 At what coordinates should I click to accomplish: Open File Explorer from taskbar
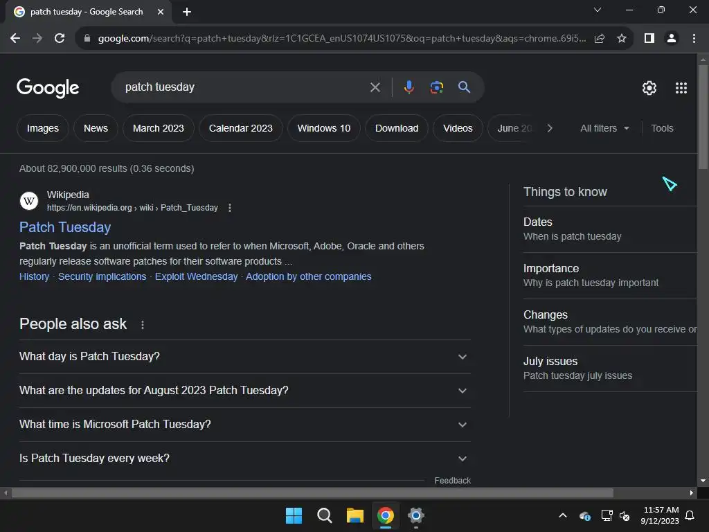click(x=355, y=515)
